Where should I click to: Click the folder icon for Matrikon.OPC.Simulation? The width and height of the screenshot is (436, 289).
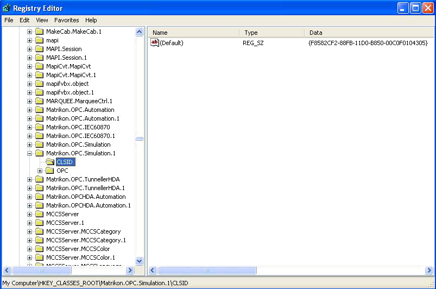pos(40,144)
